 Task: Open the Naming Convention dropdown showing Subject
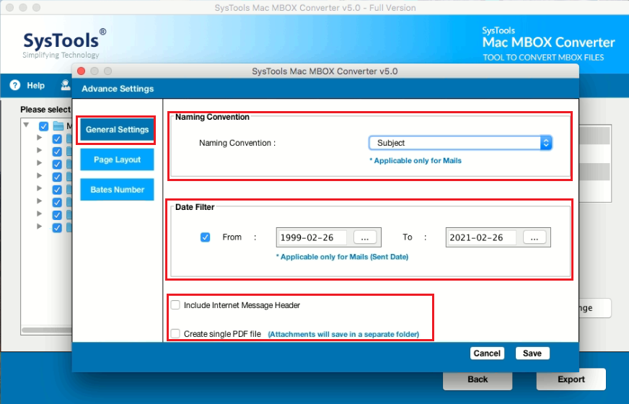coord(460,143)
